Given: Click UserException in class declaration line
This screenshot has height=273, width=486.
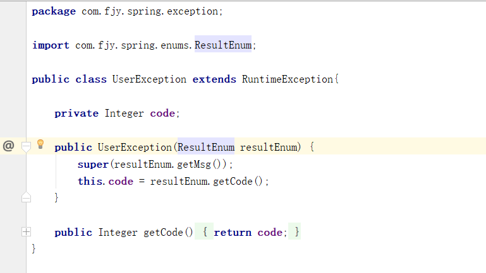Looking at the screenshot, I should 149,79.
